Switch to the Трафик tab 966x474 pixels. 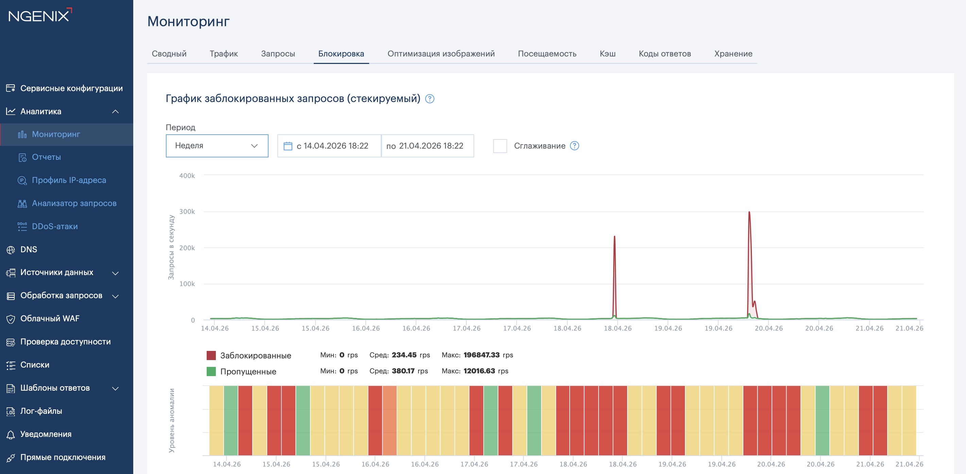(x=224, y=54)
